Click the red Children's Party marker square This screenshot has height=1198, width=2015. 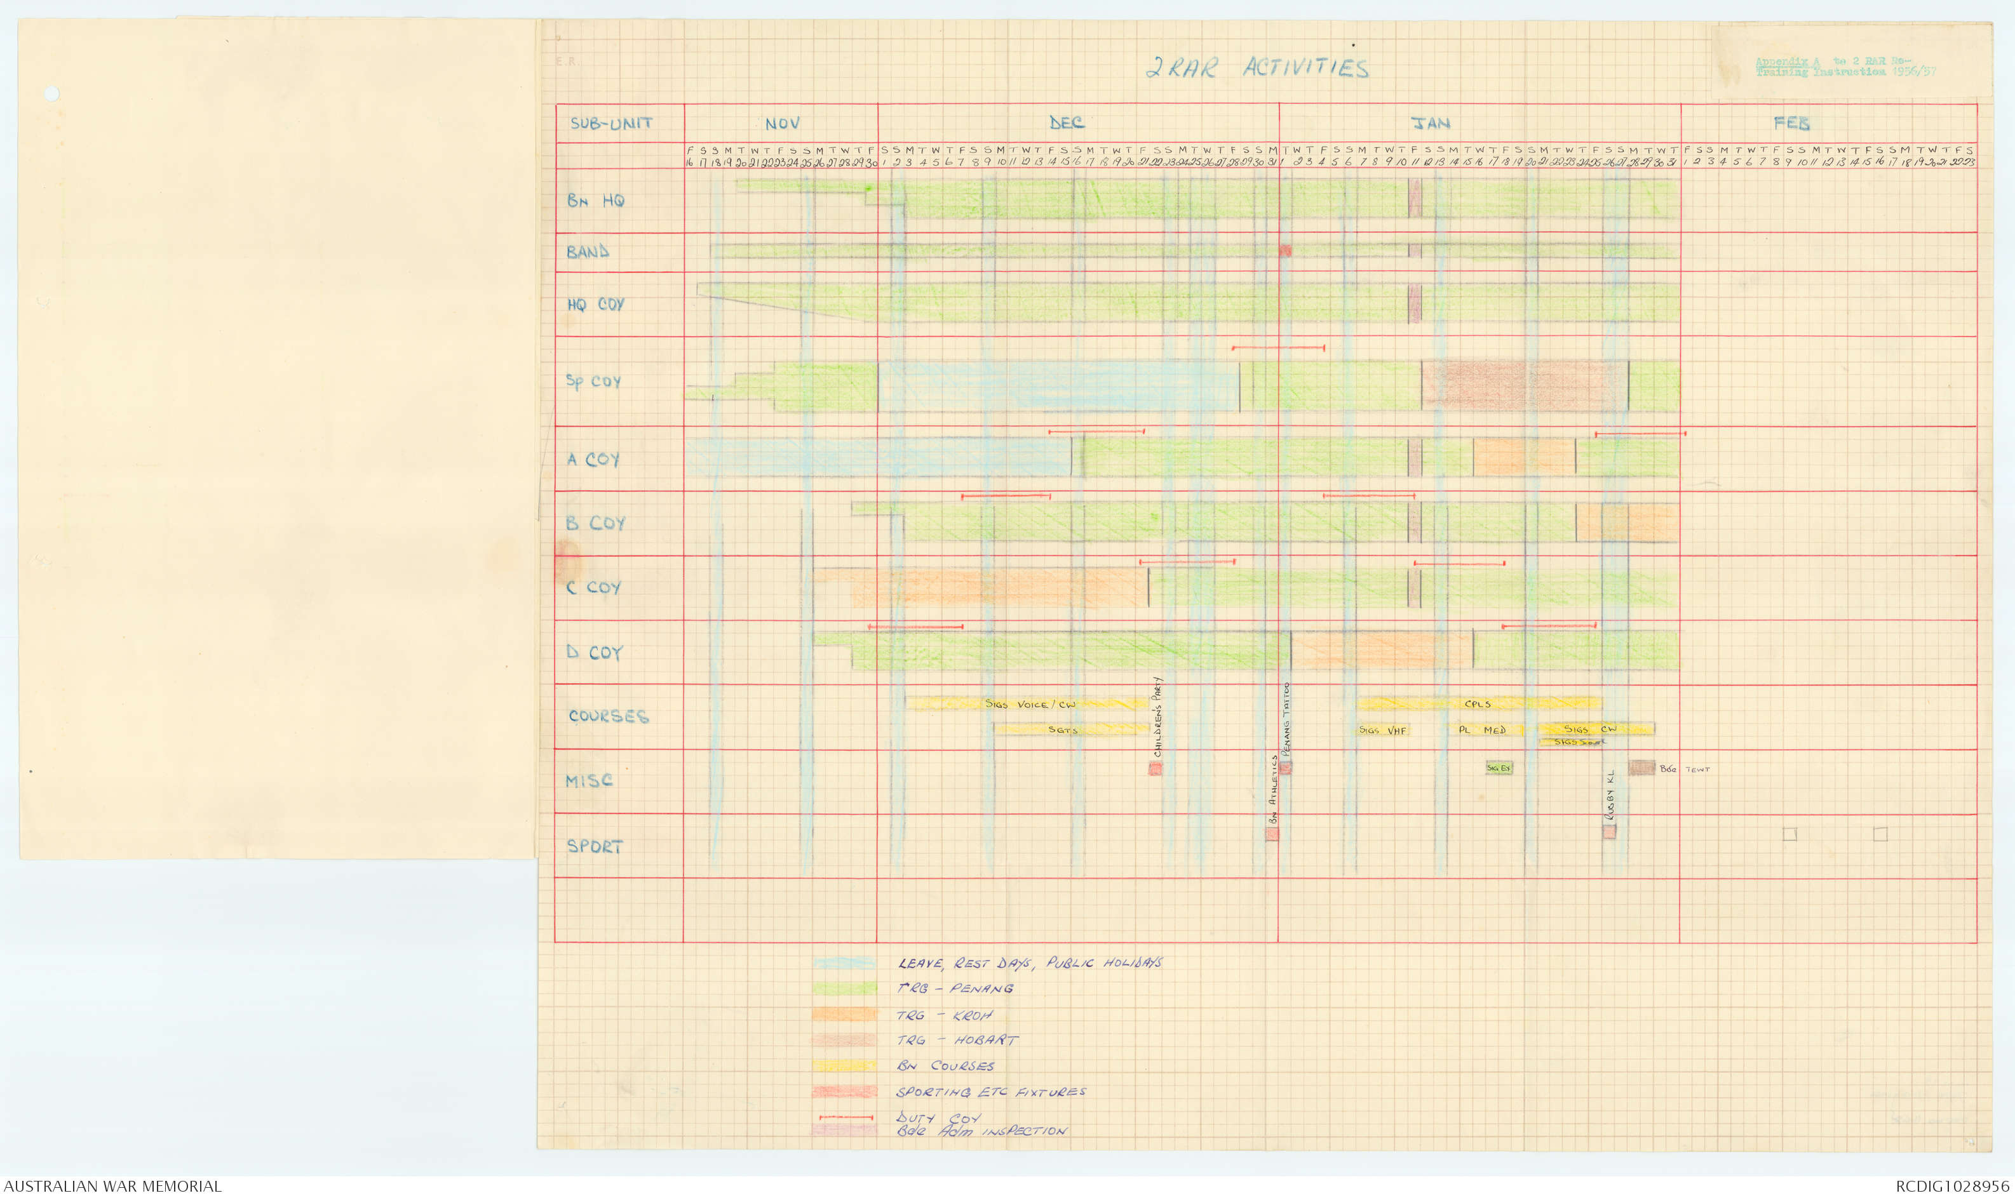1156,769
